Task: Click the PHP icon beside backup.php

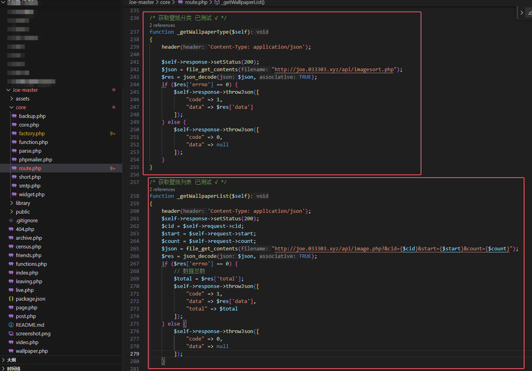Action: (14, 116)
